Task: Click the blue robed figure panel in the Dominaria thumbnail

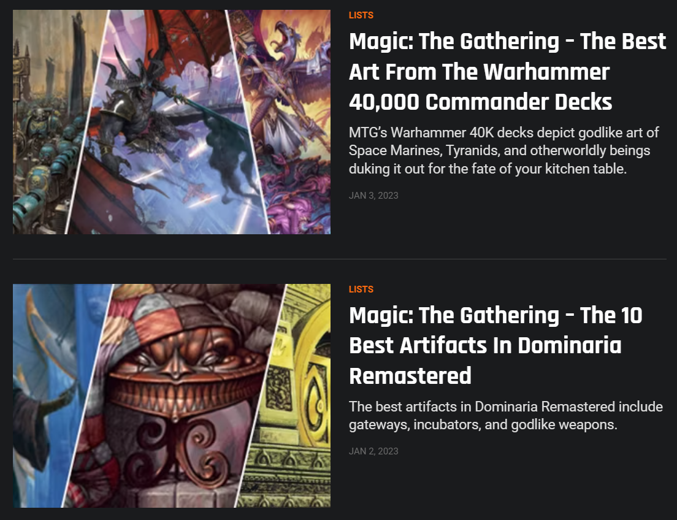Action: 52,396
